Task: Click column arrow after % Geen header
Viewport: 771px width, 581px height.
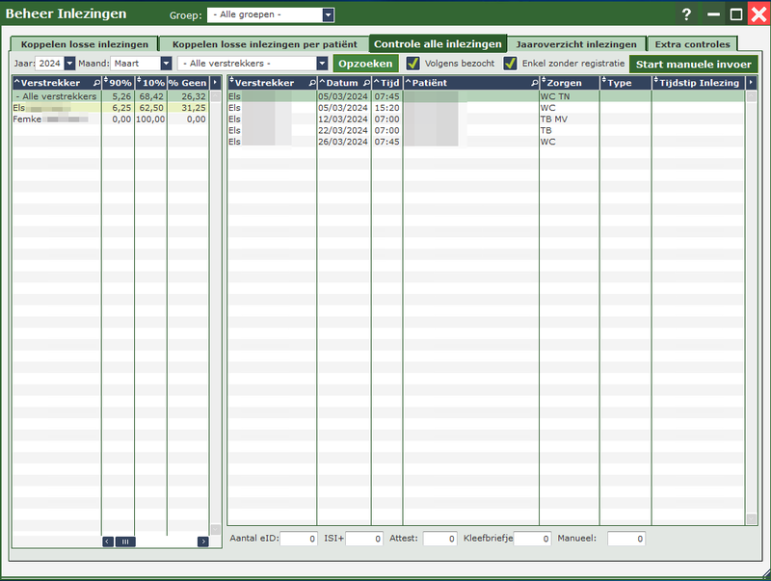Action: point(215,83)
